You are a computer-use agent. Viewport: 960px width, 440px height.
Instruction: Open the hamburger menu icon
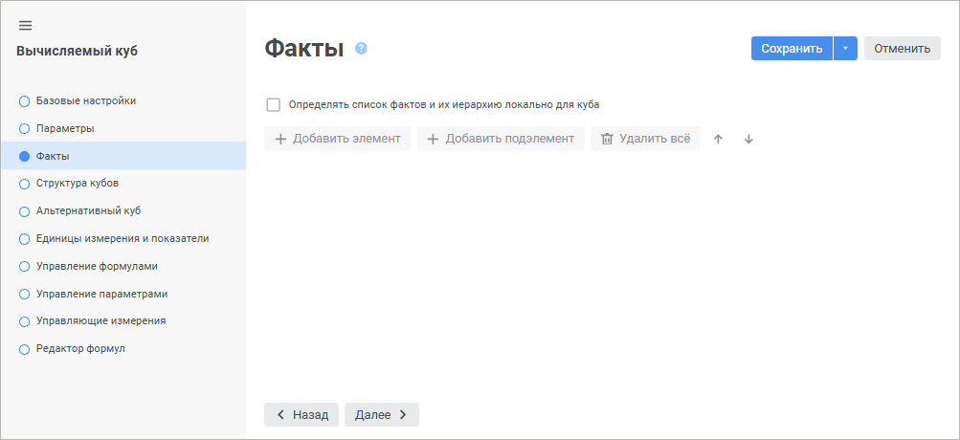coord(25,25)
